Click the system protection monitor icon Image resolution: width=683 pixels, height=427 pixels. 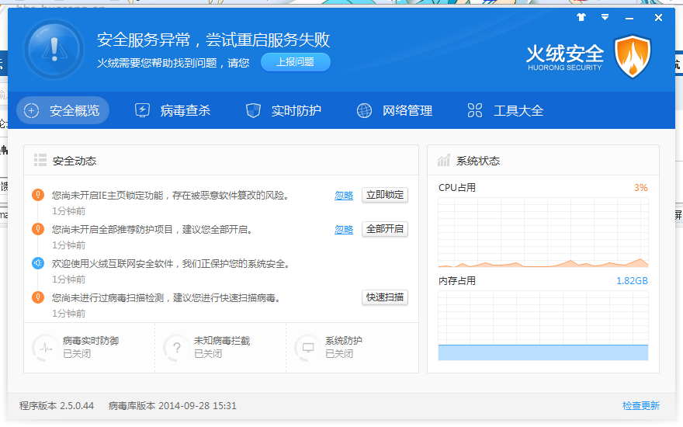(307, 347)
